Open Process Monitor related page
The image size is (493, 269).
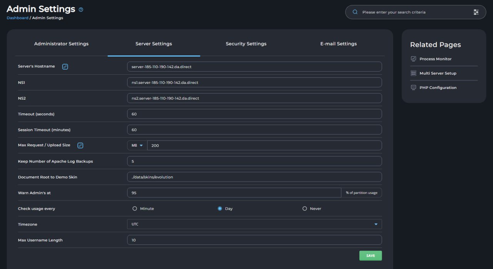point(436,59)
